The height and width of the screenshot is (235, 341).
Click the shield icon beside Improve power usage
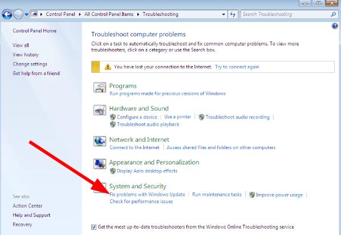coord(252,195)
